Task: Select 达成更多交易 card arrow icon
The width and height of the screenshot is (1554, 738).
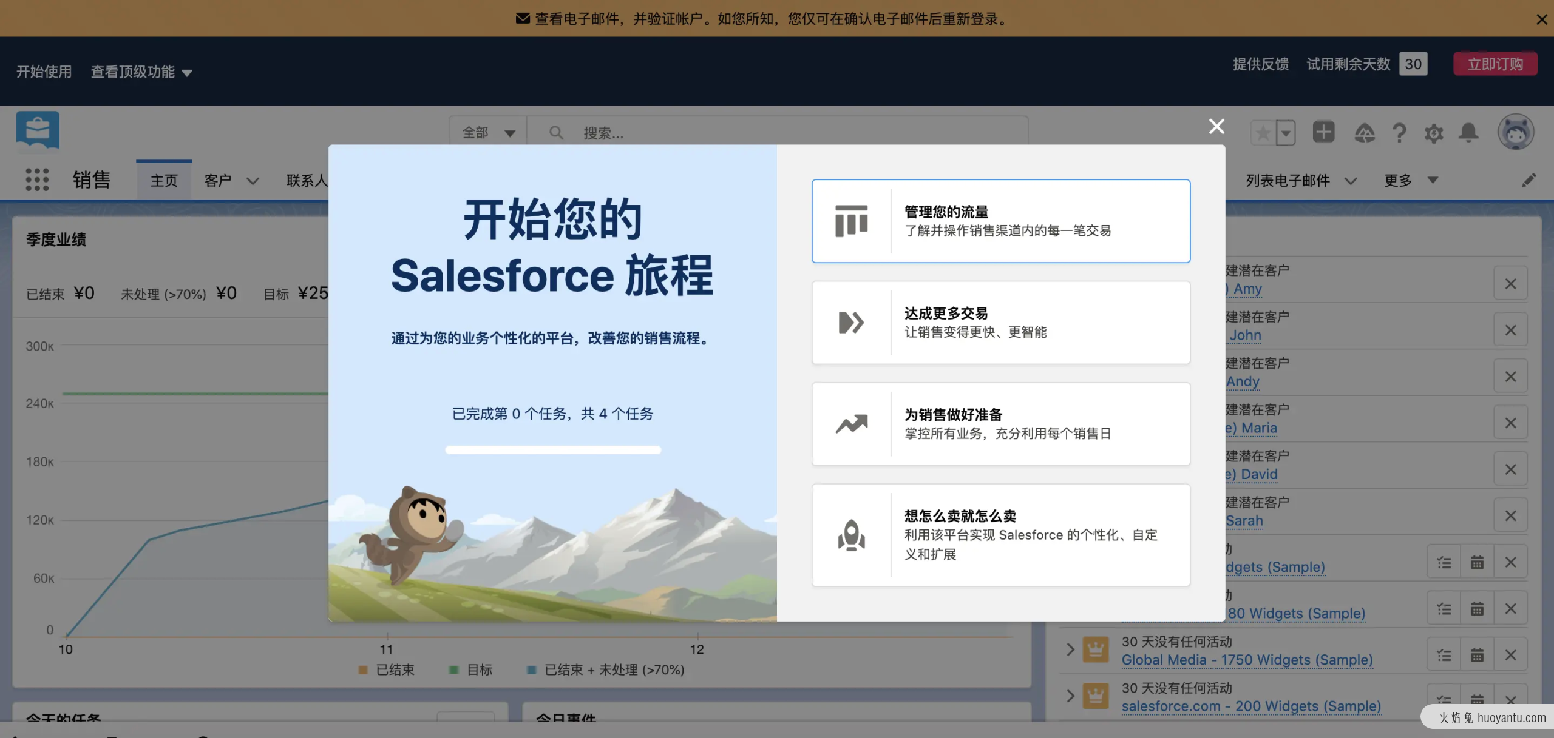Action: point(851,323)
